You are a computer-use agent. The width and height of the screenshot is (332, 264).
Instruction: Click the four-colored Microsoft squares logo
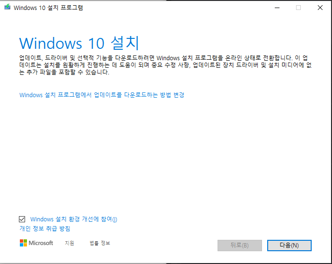click(x=23, y=243)
